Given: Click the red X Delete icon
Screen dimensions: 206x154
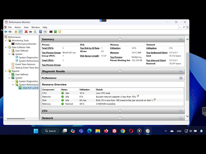Looking at the screenshot, I should tap(26, 32).
